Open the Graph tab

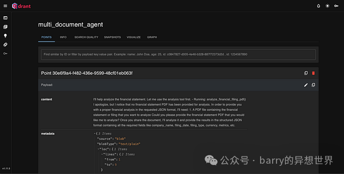coord(152,37)
